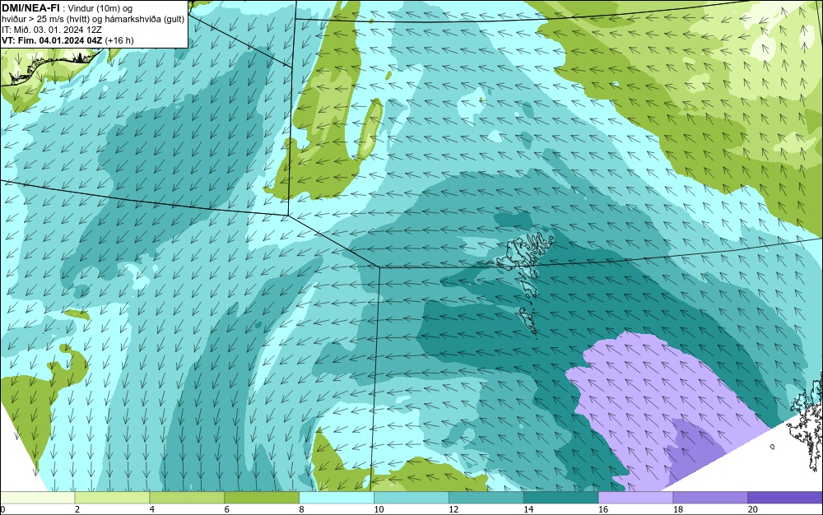Click the 16–18 m/s light purple legend swatch
The width and height of the screenshot is (823, 515).
(x=635, y=497)
